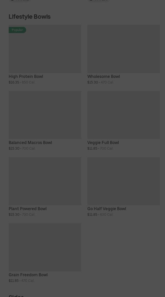Click the Wholesome Bowl title
The image size is (165, 297).
[104, 76]
